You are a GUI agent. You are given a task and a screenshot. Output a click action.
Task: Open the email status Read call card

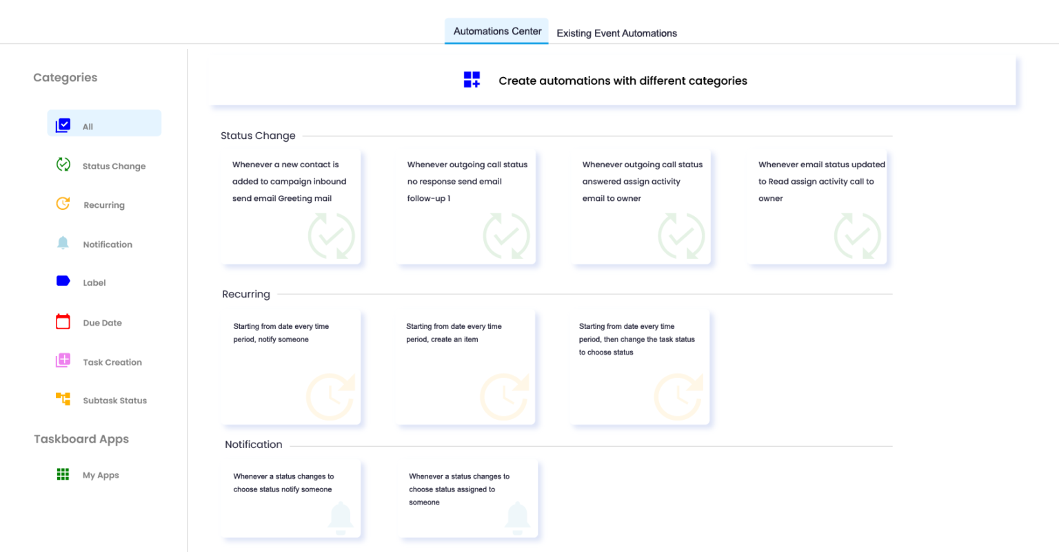coord(818,207)
